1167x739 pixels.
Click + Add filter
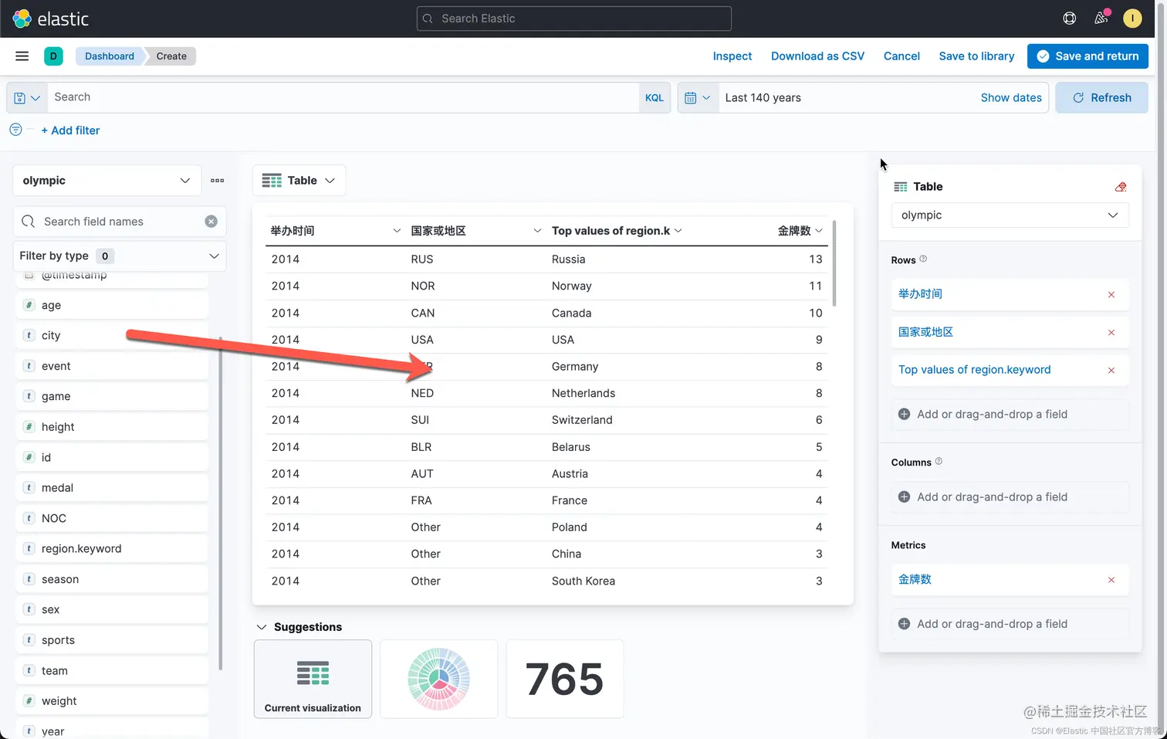click(x=70, y=131)
